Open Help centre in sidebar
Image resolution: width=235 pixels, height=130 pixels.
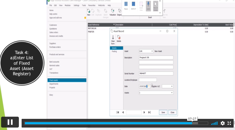tap(53, 14)
